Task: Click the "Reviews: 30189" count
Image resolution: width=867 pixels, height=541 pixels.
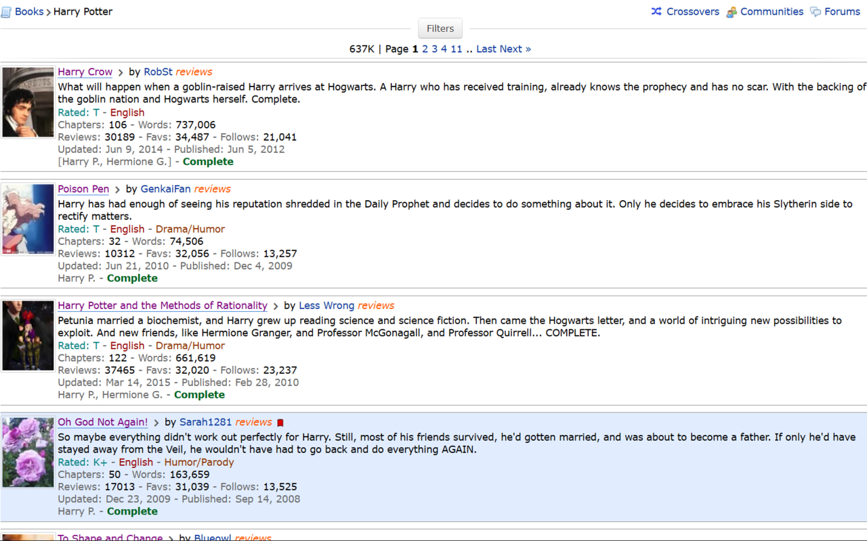Action: [x=96, y=137]
